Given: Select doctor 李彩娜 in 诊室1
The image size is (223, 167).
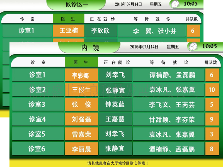Looking at the screenshot, I should tap(82, 75).
